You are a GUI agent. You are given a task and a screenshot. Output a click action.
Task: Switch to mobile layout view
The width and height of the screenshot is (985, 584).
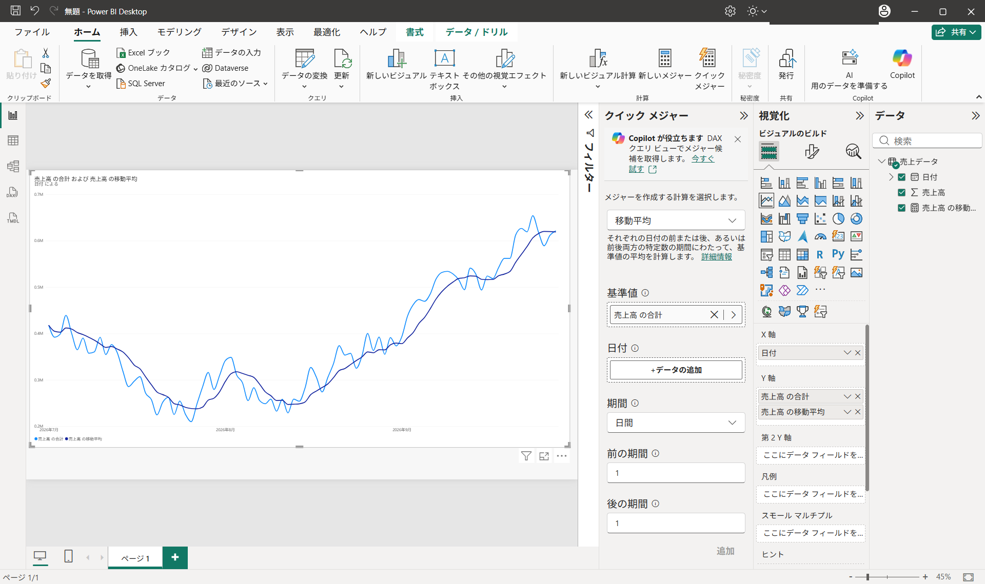pyautogui.click(x=68, y=556)
